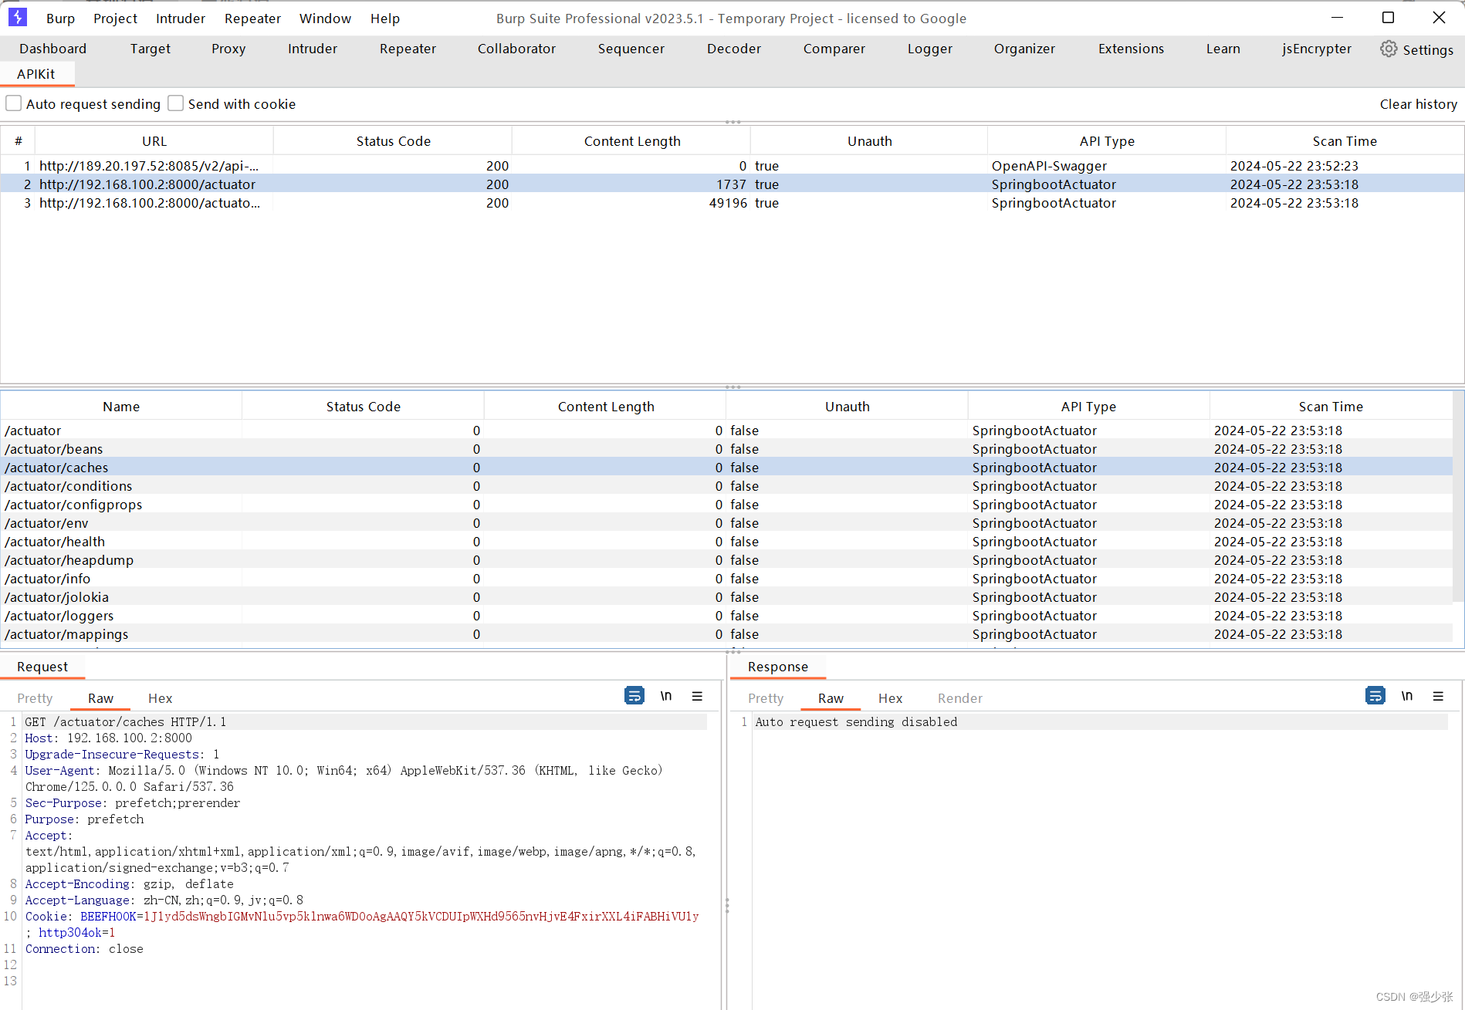Viewport: 1465px width, 1010px height.
Task: Select the Response Pretty view tab
Action: (x=766, y=698)
